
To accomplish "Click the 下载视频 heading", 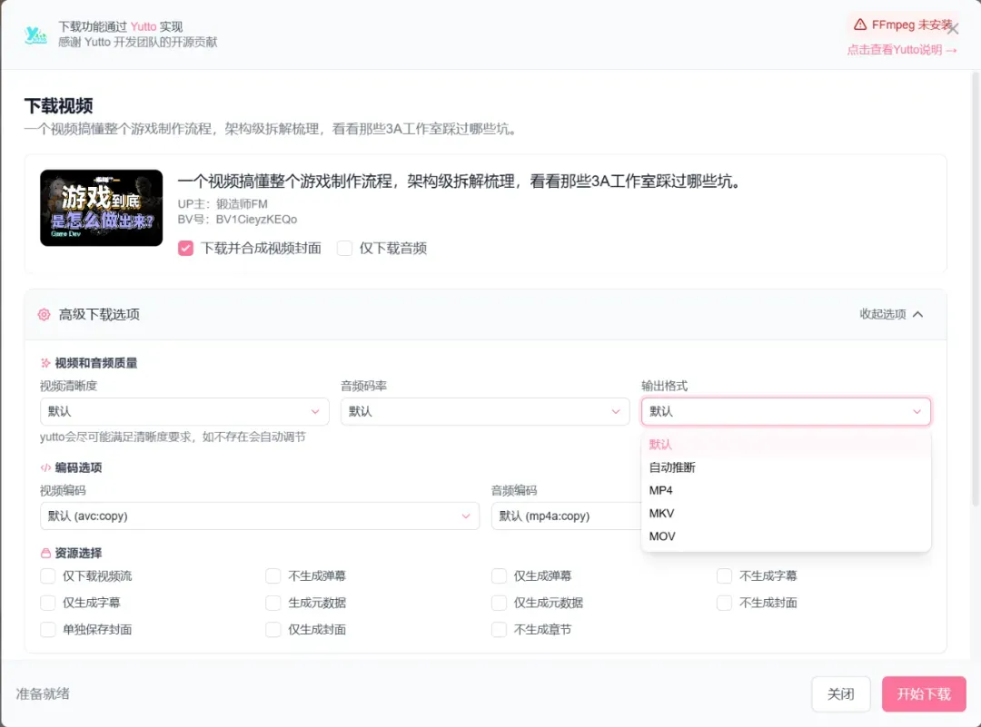I will 59,105.
